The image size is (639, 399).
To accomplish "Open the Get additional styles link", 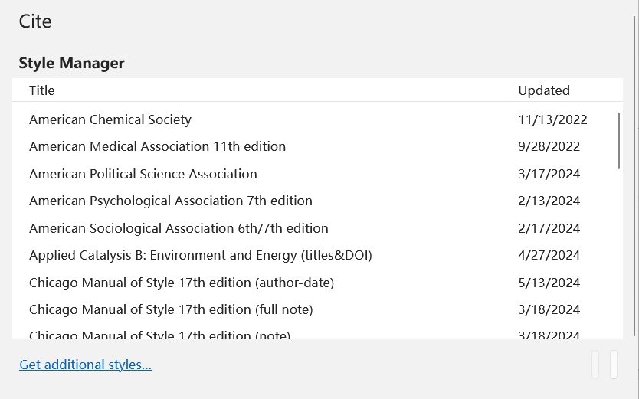I will point(85,365).
